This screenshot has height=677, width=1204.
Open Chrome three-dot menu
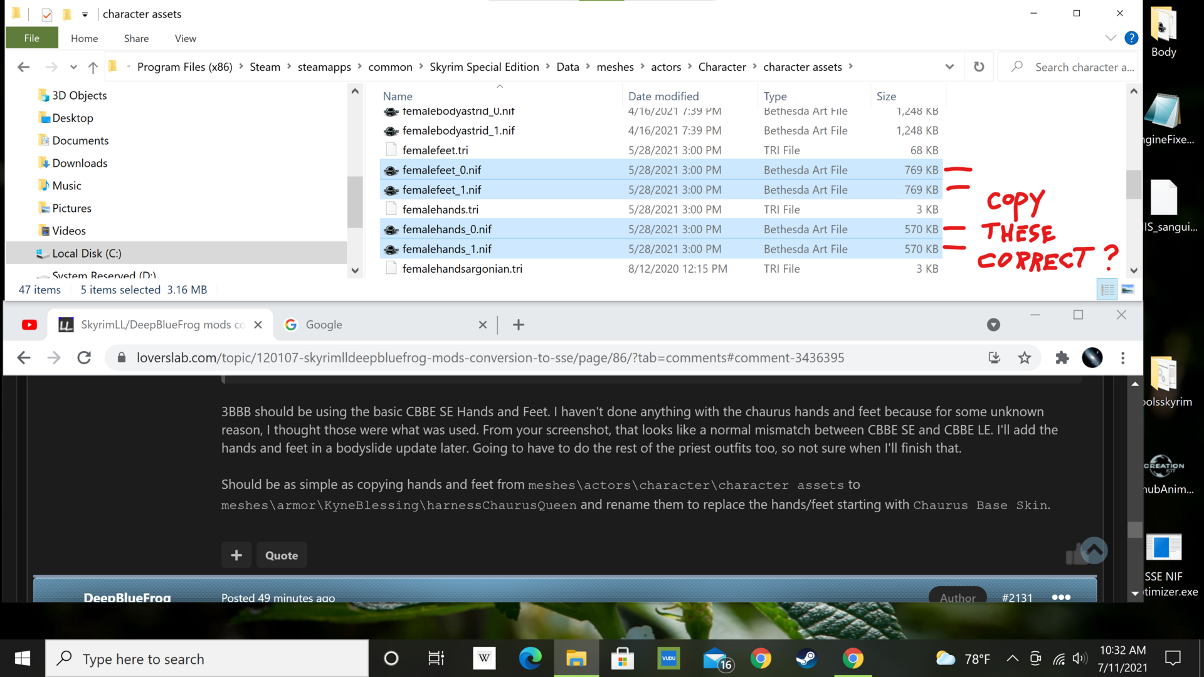1123,358
